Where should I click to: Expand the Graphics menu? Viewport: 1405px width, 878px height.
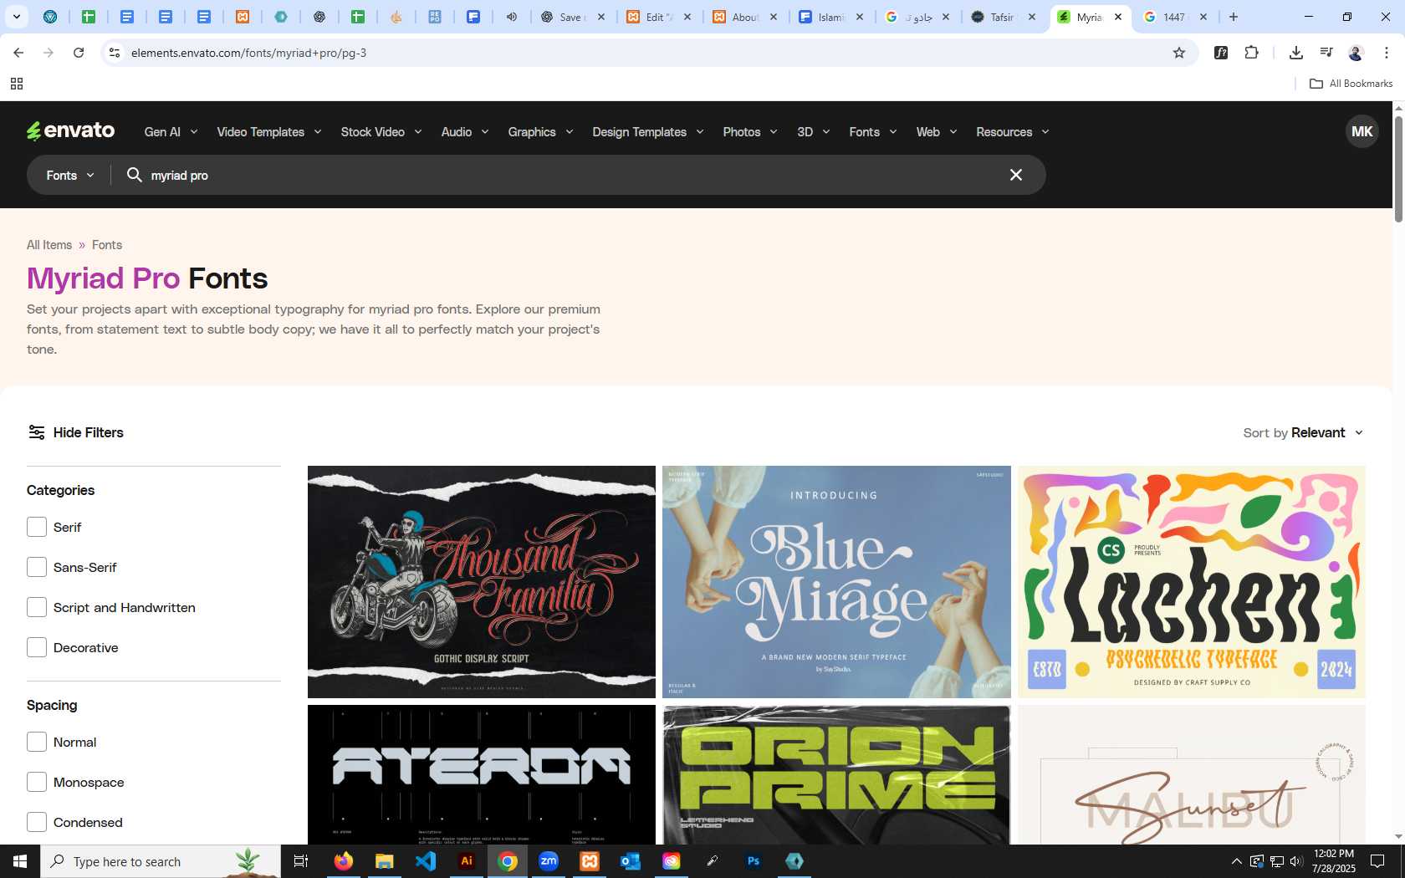540,132
